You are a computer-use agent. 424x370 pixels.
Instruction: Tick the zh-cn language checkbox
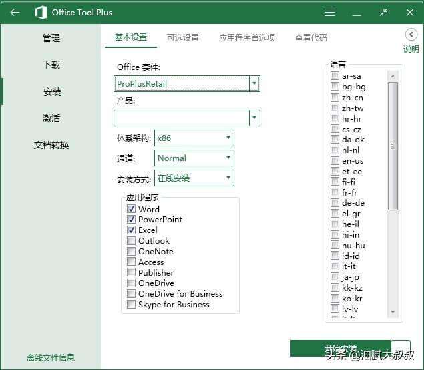(335, 98)
